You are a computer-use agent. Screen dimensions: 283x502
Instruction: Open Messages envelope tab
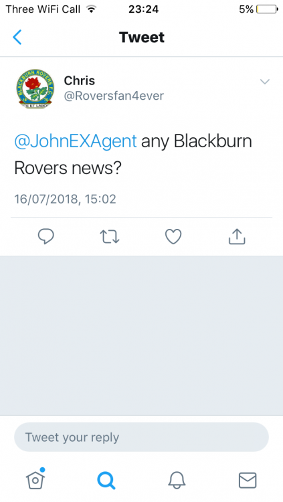pyautogui.click(x=248, y=480)
